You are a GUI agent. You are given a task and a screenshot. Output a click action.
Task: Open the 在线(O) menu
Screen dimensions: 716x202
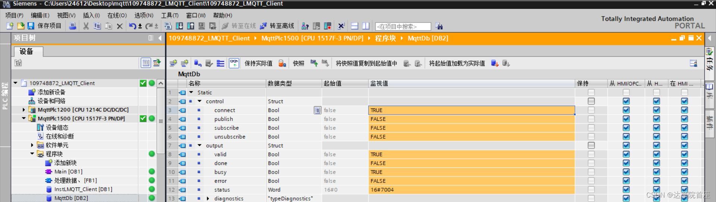click(x=117, y=15)
